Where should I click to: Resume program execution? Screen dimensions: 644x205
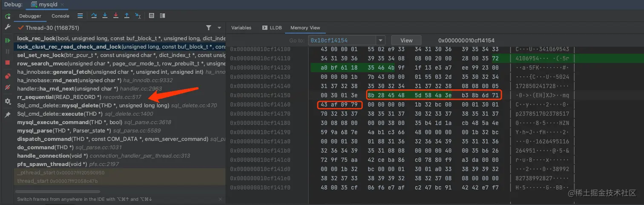(8, 40)
